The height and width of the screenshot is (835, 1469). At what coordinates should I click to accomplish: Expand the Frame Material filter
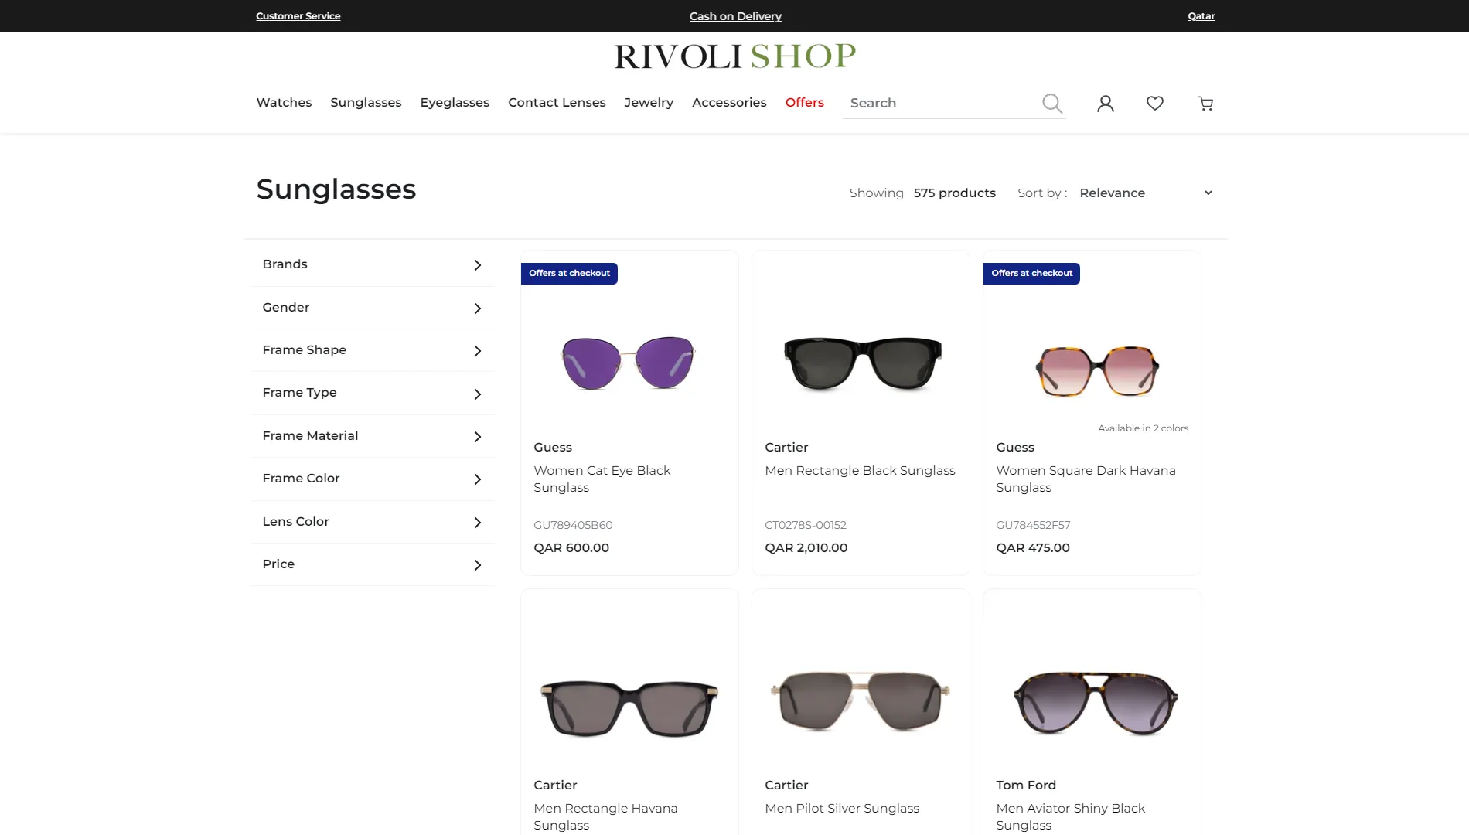pyautogui.click(x=373, y=436)
